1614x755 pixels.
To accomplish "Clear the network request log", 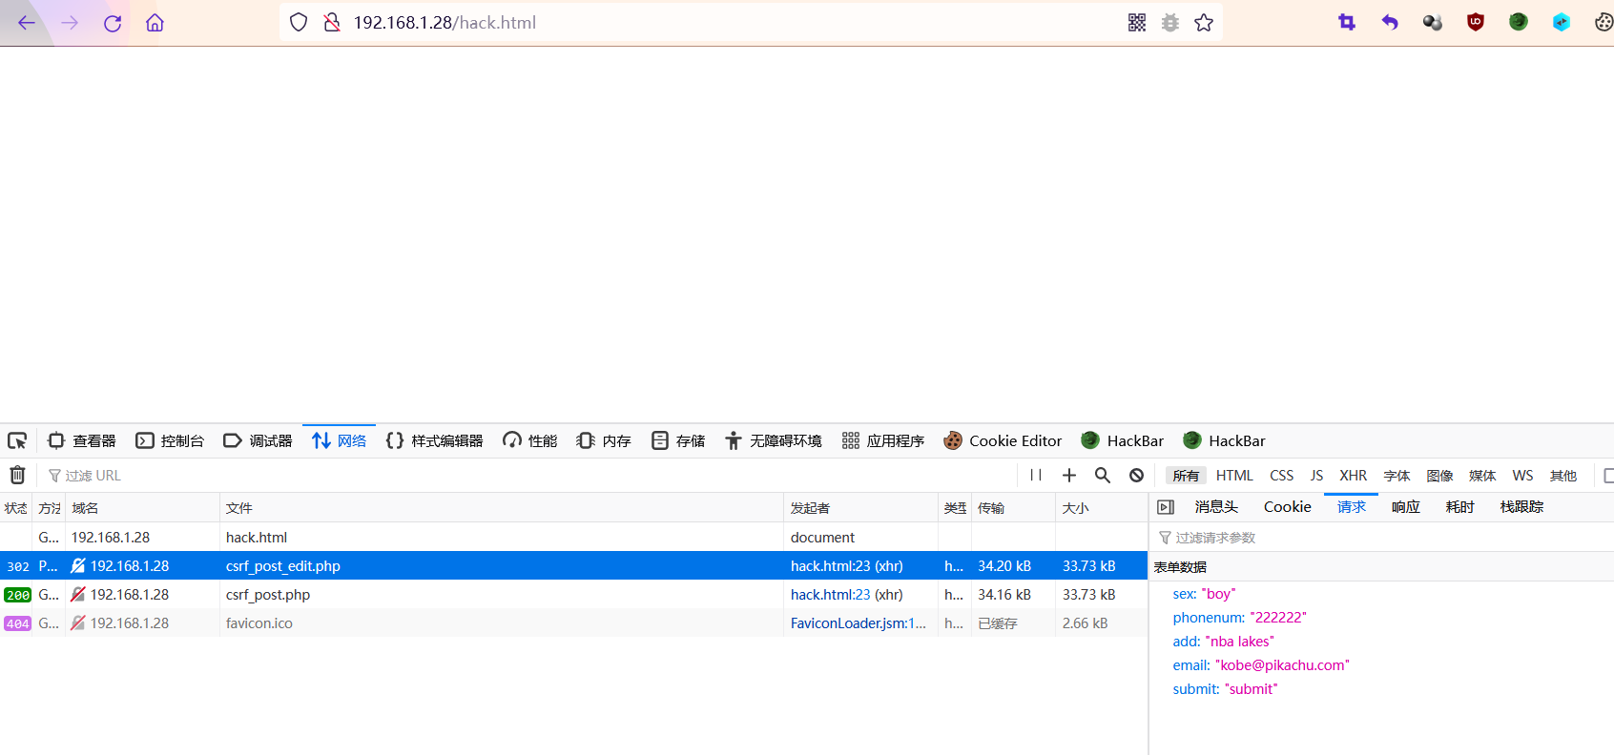I will (17, 475).
